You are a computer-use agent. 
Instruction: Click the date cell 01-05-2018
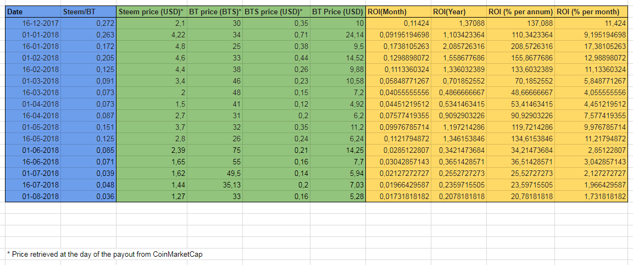(33, 127)
